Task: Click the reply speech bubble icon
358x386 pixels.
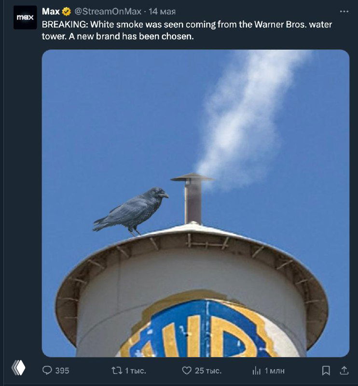Action: tap(47, 370)
